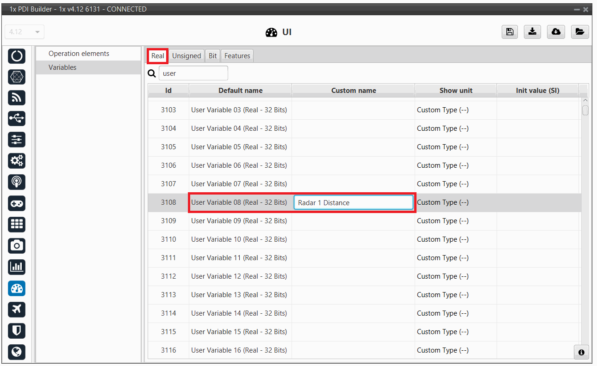Switch to the Unsigned tab
This screenshot has height=366, width=597.
pos(187,56)
